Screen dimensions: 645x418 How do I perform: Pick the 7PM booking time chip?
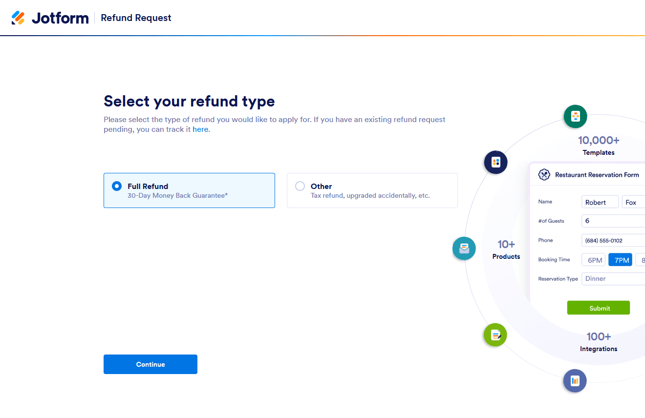coord(621,260)
